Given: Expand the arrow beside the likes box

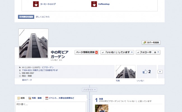Looking at the screenshot, I should coord(160,72).
